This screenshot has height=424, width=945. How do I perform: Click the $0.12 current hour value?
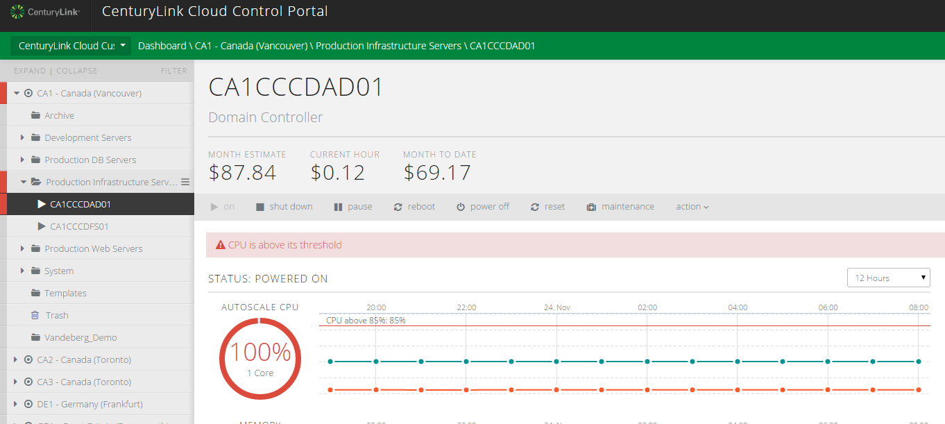[x=338, y=173]
